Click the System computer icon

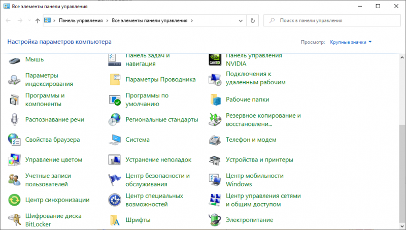(x=115, y=140)
